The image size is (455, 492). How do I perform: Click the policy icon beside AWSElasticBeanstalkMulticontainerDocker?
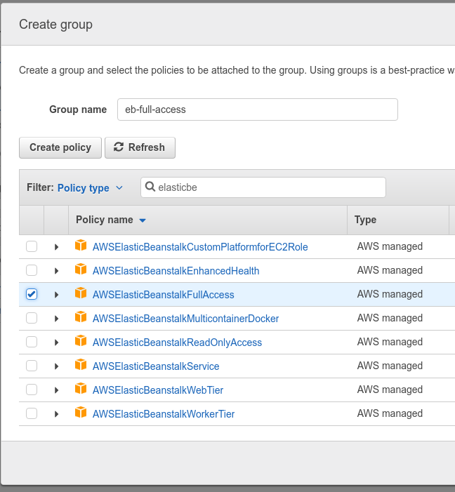pyautogui.click(x=81, y=318)
